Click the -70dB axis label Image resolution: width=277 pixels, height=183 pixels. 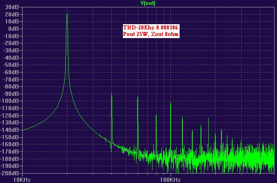[x=11, y=79]
